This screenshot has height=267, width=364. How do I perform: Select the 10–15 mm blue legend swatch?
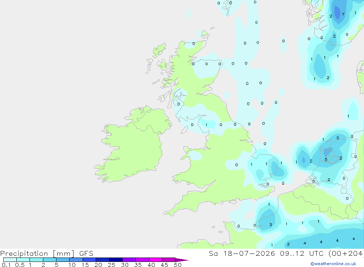click(x=76, y=260)
